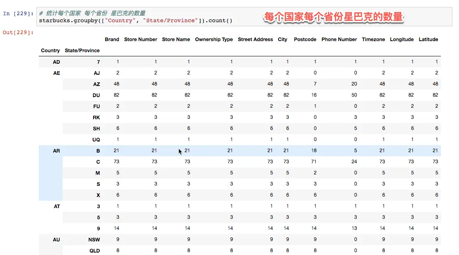
Task: Click Phone Number value 5 in SH row
Action: (x=355, y=128)
